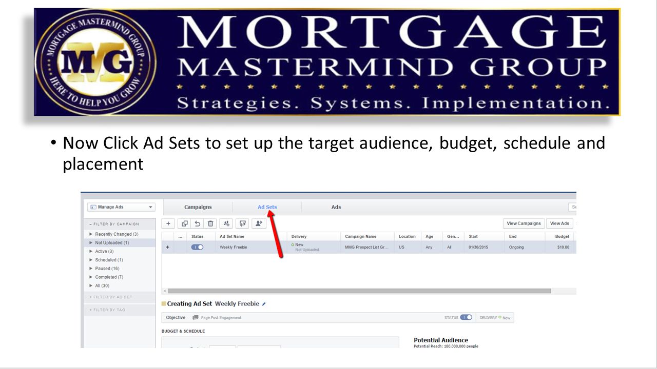
Task: Click the trash delete icon
Action: [x=210, y=223]
